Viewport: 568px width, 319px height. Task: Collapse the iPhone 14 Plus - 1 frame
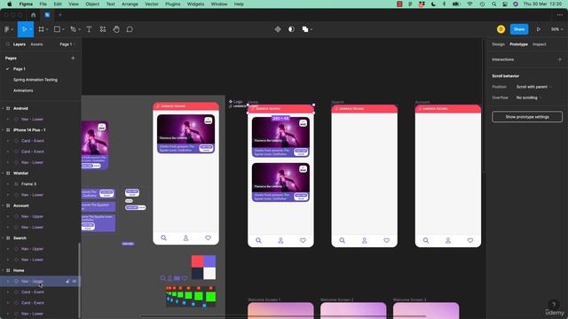[3, 130]
